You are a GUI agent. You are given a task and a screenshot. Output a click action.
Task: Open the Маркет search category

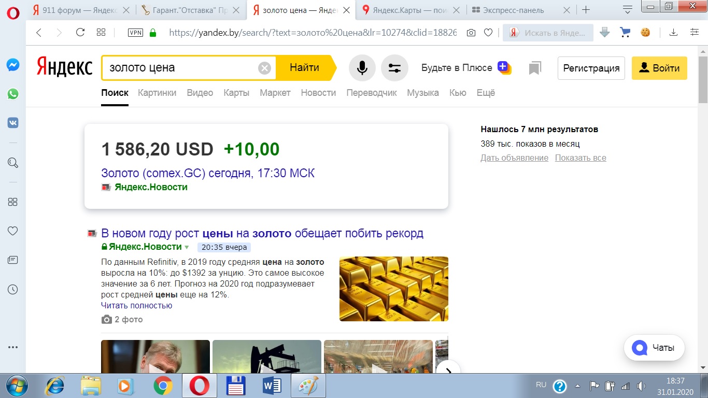tap(275, 93)
